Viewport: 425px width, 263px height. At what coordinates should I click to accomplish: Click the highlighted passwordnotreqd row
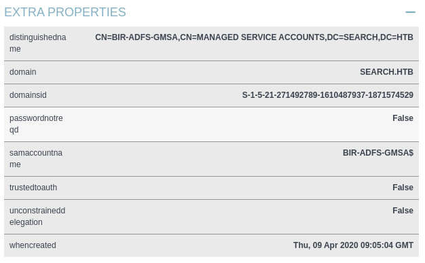[x=211, y=124]
